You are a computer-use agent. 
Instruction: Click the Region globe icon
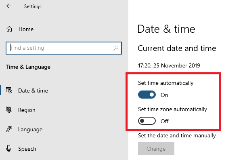9,109
